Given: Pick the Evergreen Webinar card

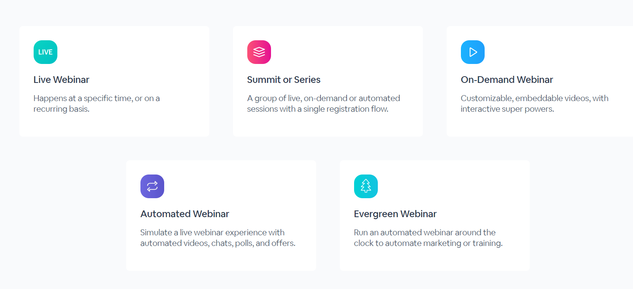Looking at the screenshot, I should 435,216.
